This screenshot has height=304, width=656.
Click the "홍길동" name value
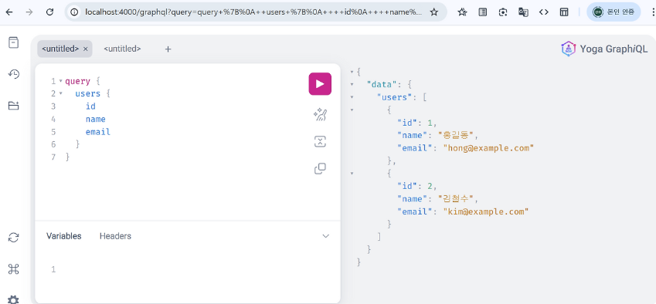coord(456,135)
